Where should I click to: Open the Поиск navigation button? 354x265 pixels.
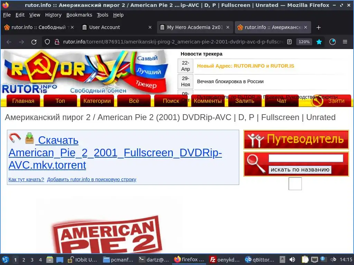point(171,101)
